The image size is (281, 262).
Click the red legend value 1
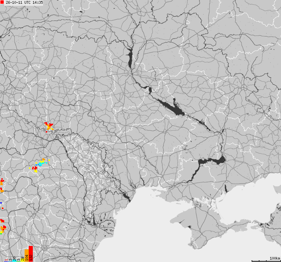pyautogui.click(x=6, y=260)
